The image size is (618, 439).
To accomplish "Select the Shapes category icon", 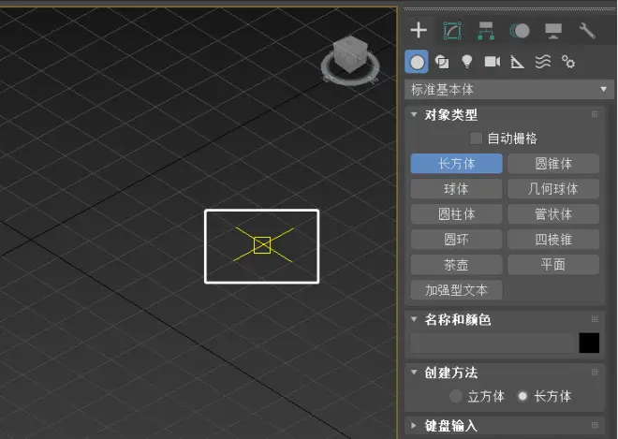I will (x=442, y=62).
